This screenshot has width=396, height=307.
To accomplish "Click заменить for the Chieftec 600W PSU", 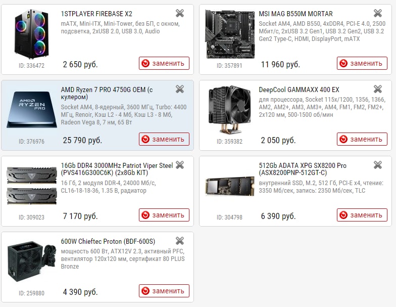I will (x=164, y=291).
